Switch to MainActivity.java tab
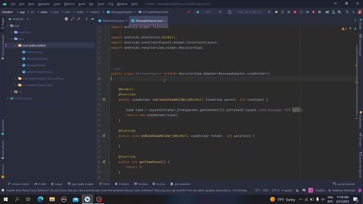 113,20
